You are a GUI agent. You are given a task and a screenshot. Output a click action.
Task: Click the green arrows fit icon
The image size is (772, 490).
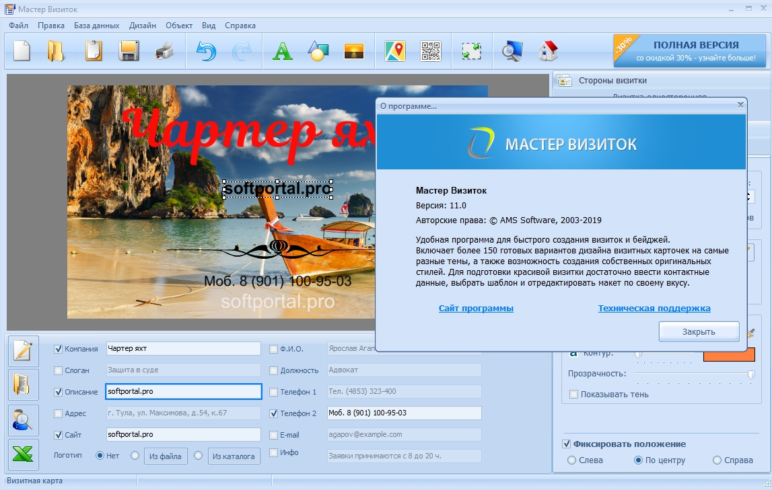click(472, 51)
